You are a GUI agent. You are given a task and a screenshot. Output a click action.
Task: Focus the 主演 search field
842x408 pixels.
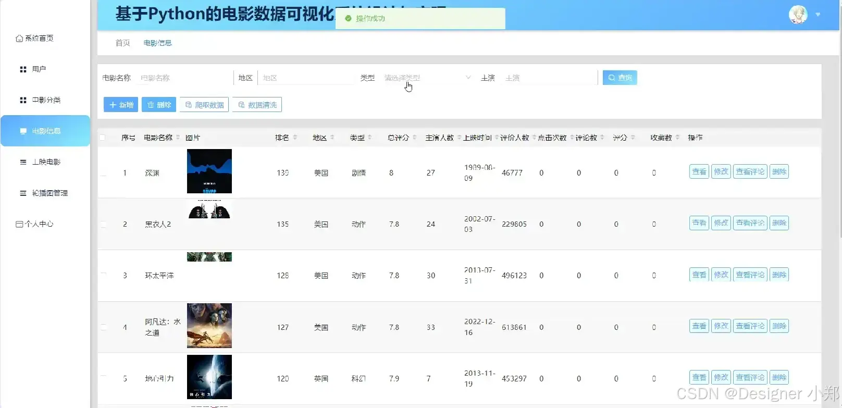(x=549, y=78)
